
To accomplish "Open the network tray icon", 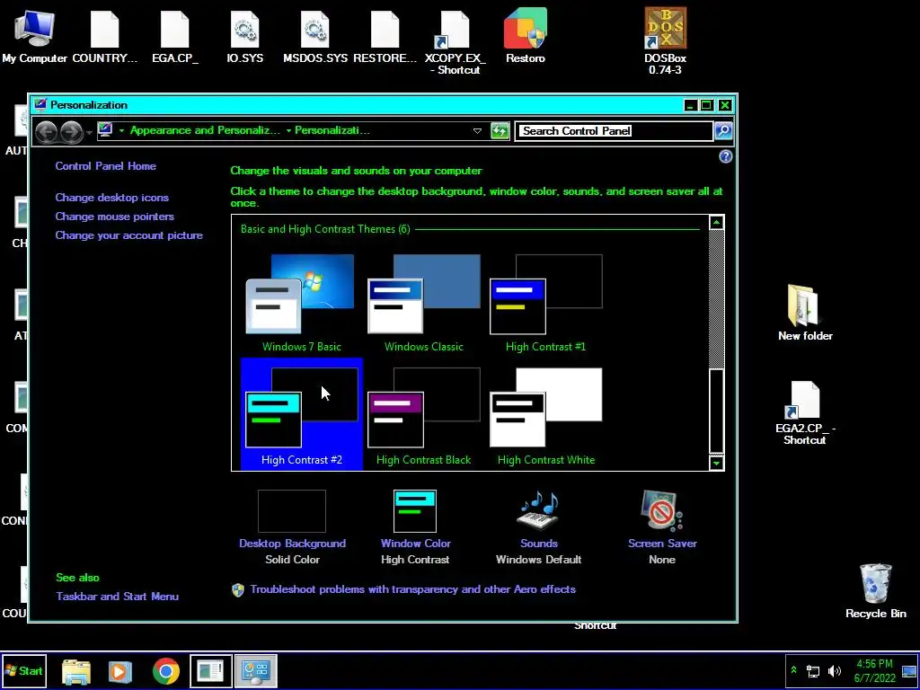I will (x=813, y=670).
